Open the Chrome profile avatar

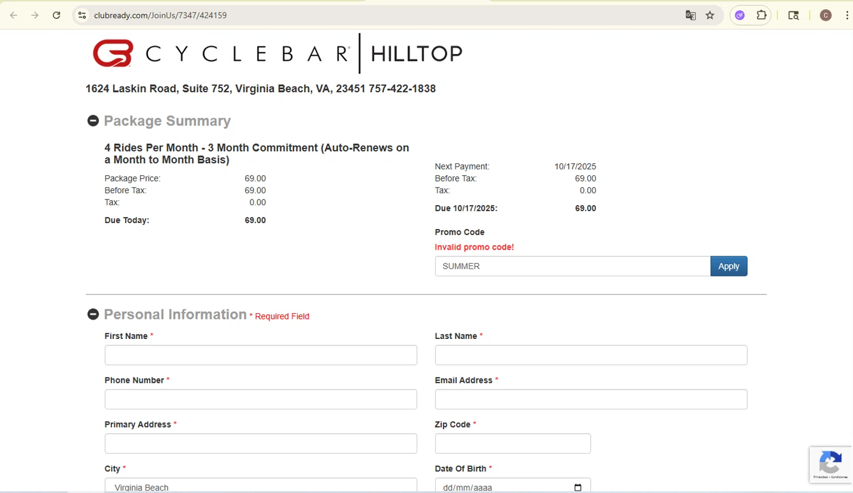(826, 15)
